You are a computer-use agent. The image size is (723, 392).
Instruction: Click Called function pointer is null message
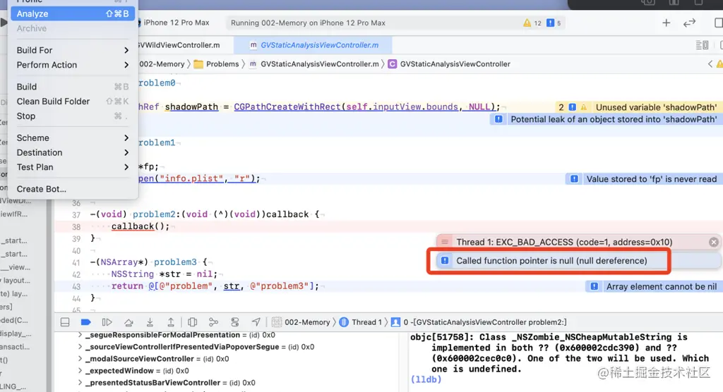(551, 261)
